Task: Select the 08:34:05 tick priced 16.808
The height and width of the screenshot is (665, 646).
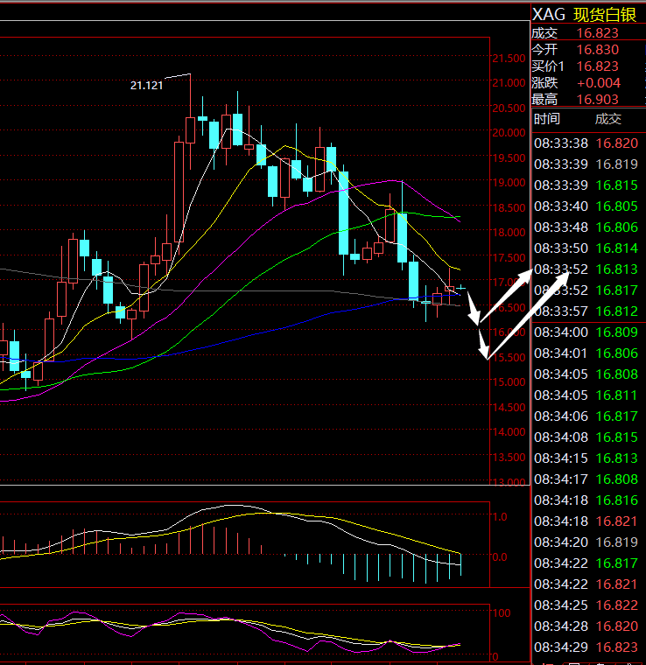Action: pyautogui.click(x=586, y=374)
